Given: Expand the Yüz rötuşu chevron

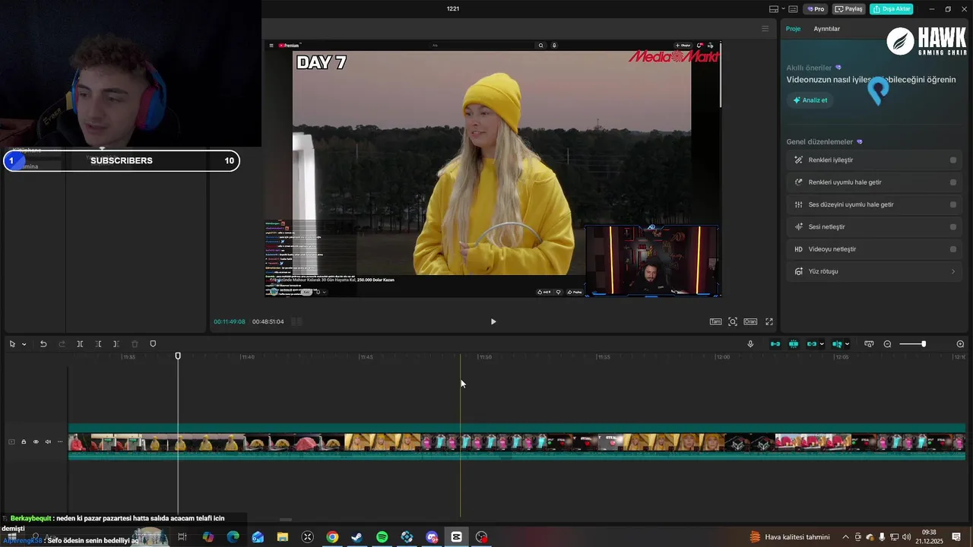Looking at the screenshot, I should pos(953,271).
